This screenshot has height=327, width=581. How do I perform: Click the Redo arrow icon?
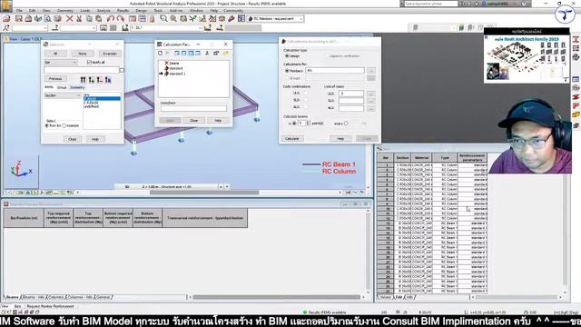[121, 18]
